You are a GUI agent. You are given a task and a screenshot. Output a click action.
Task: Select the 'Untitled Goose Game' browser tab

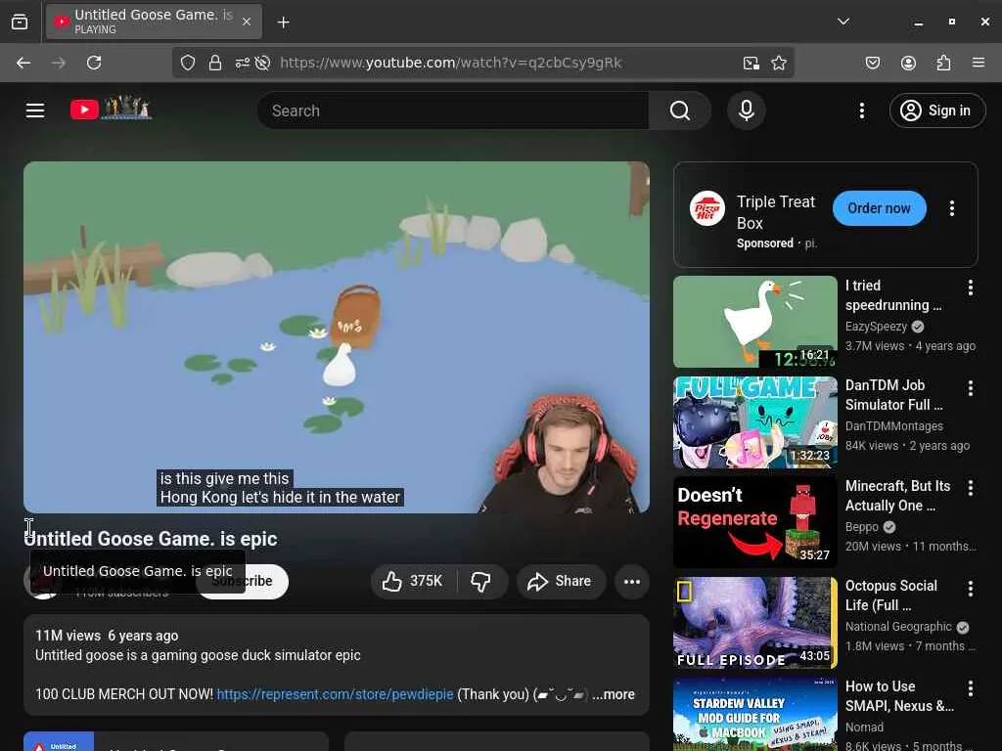(x=154, y=22)
